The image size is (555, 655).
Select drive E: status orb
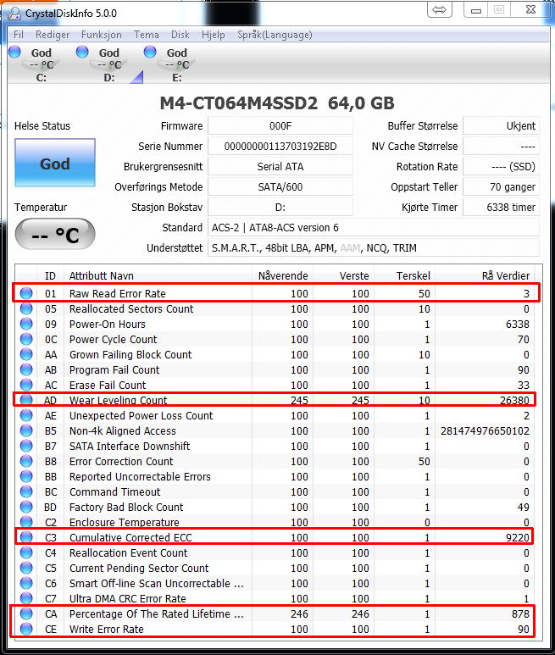coord(150,52)
